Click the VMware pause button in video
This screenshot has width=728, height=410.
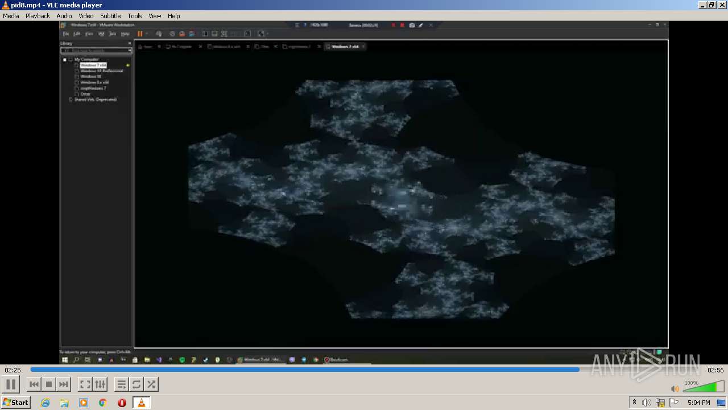(x=140, y=34)
